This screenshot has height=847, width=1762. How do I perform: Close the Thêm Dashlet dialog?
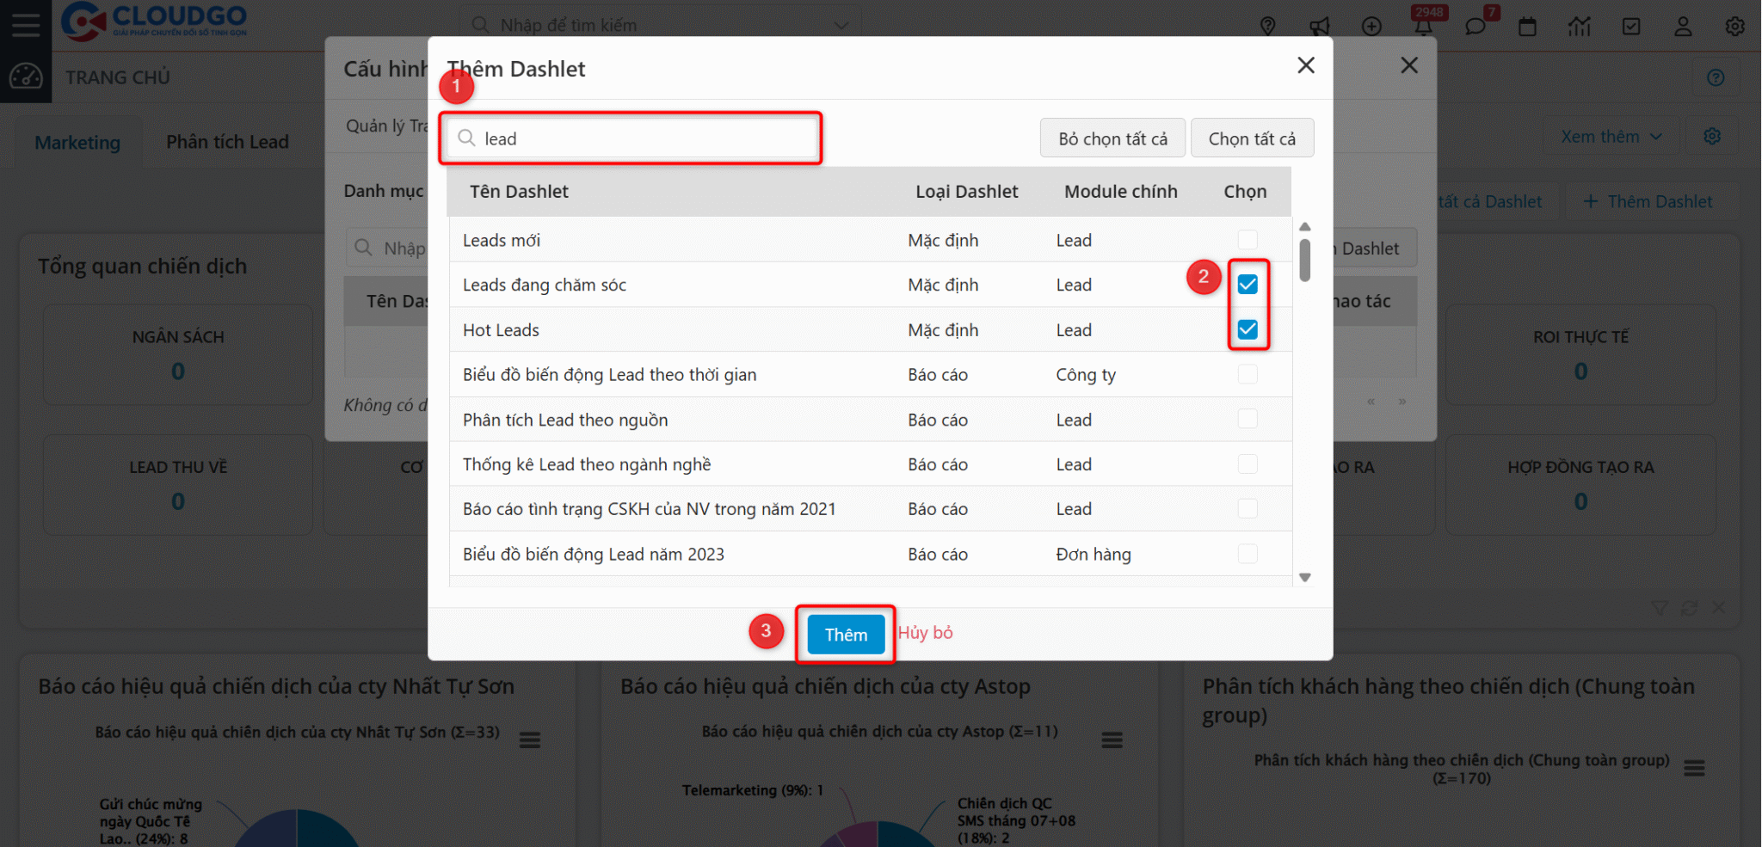point(1306,65)
